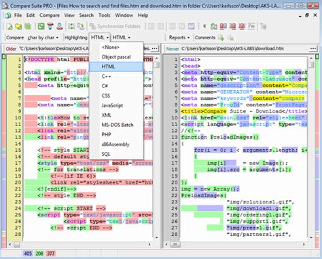The image size is (322, 259).
Task: Choose C++ from the highlighting list
Action: coord(116,77)
